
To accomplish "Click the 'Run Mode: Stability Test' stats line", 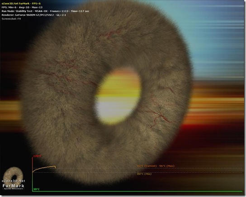I will (45, 11).
